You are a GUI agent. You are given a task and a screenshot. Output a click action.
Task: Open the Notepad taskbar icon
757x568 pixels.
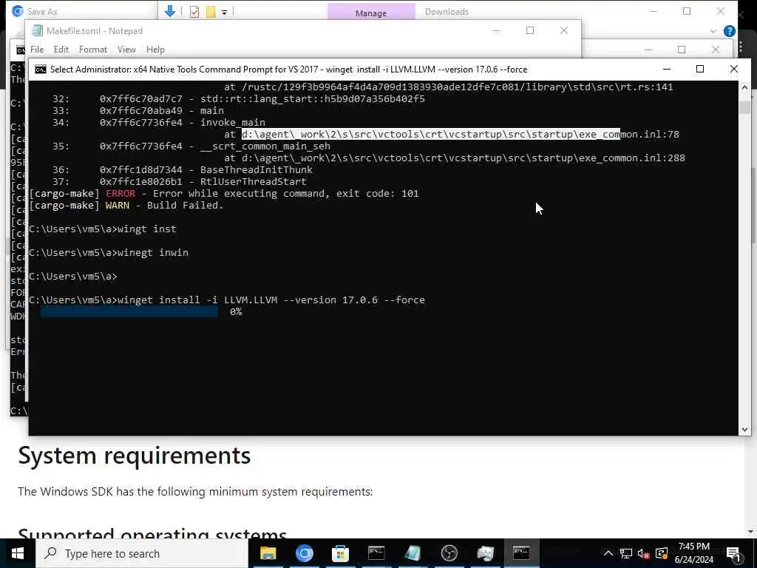[413, 553]
